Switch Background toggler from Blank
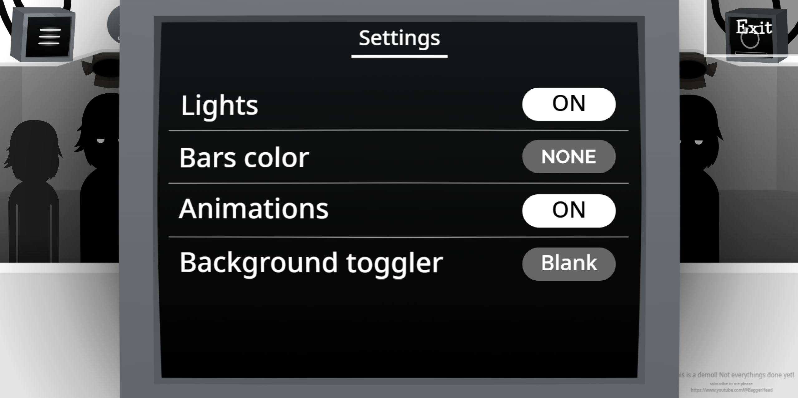 point(568,264)
